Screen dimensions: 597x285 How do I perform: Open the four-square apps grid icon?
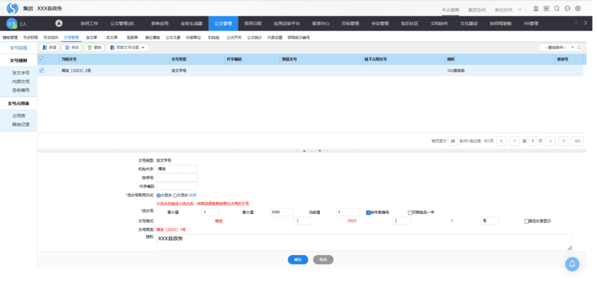(x=546, y=9)
